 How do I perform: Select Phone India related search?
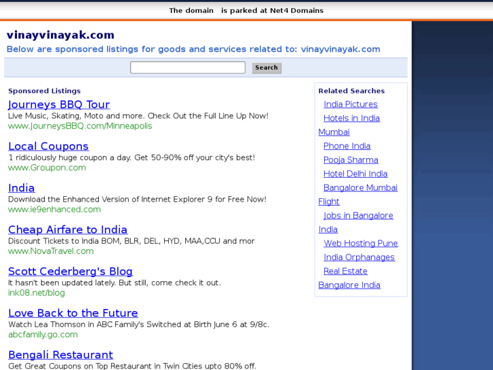pos(347,146)
